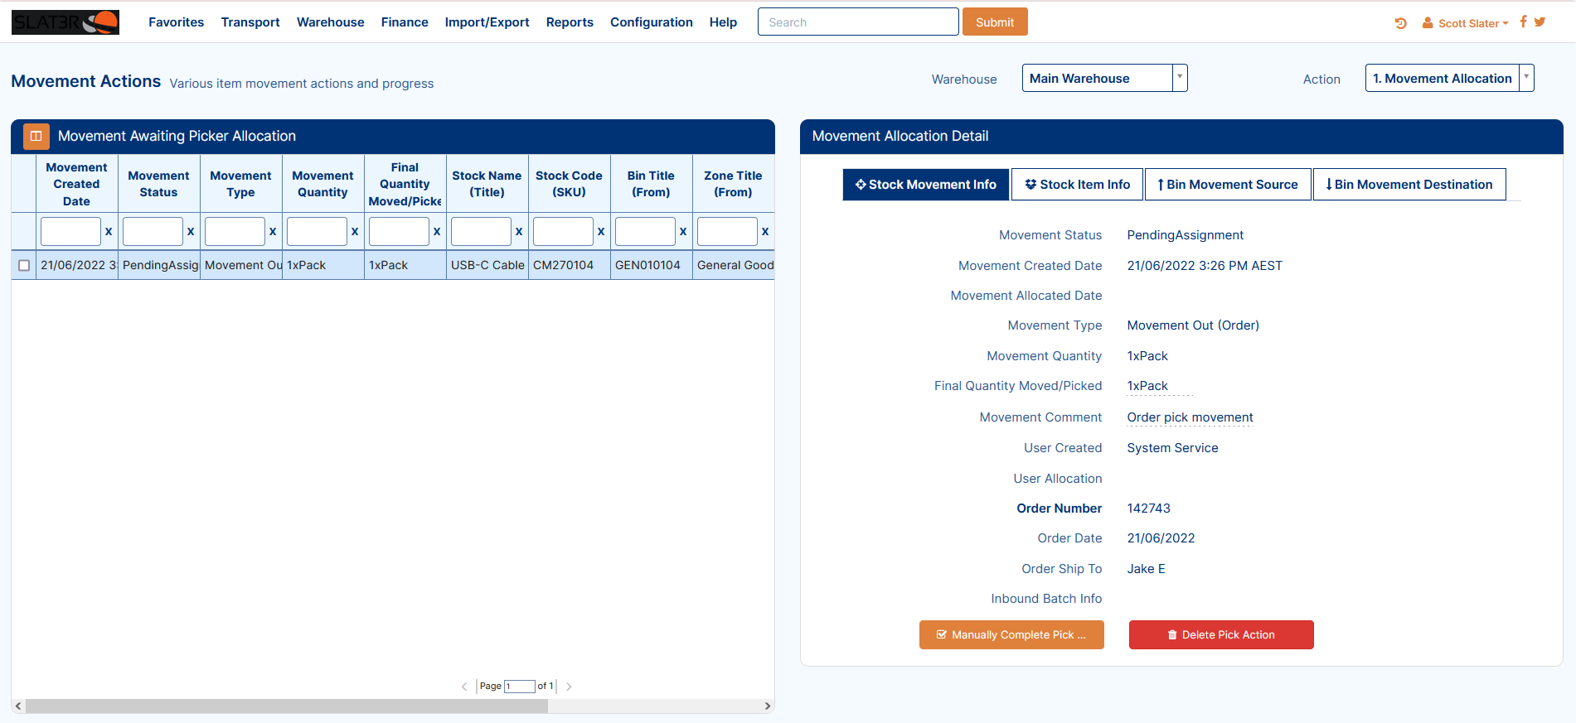Open the Warehouse menu
The height and width of the screenshot is (723, 1576).
pos(330,22)
